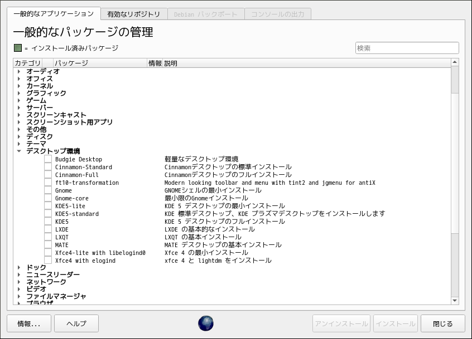The width and height of the screenshot is (472, 339).
Task: Check the KDE5 full install checkbox
Action: click(48, 222)
